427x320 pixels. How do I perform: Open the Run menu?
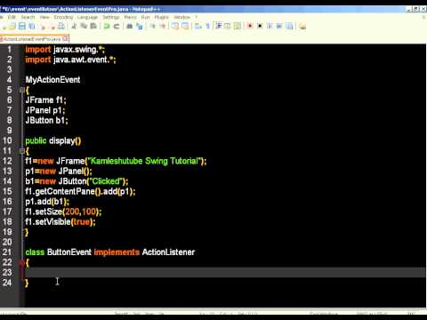pyautogui.click(x=145, y=18)
